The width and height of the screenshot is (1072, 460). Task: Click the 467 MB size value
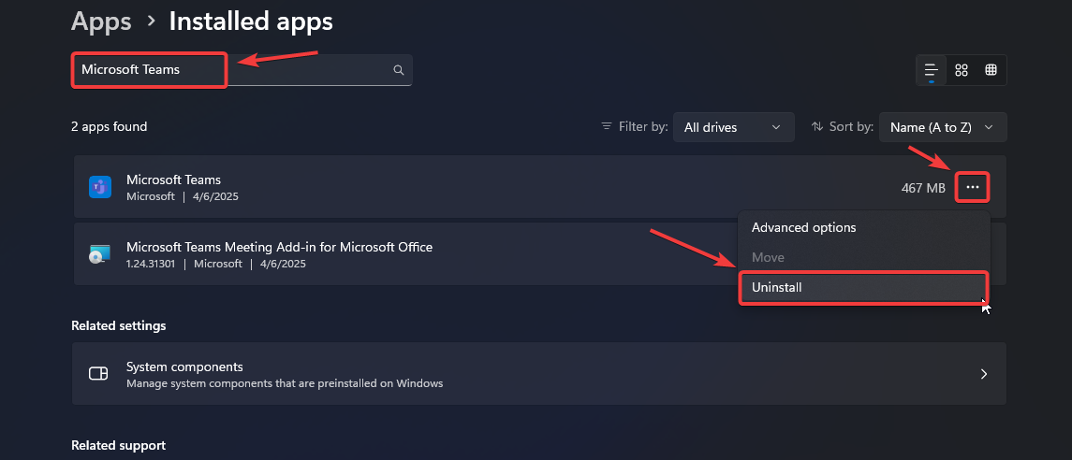tap(924, 188)
